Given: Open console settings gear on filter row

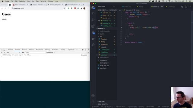Looking at the screenshot, I should tap(88, 52).
